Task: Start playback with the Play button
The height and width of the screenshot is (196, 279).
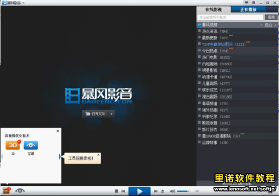Action: pyautogui.click(x=139, y=191)
